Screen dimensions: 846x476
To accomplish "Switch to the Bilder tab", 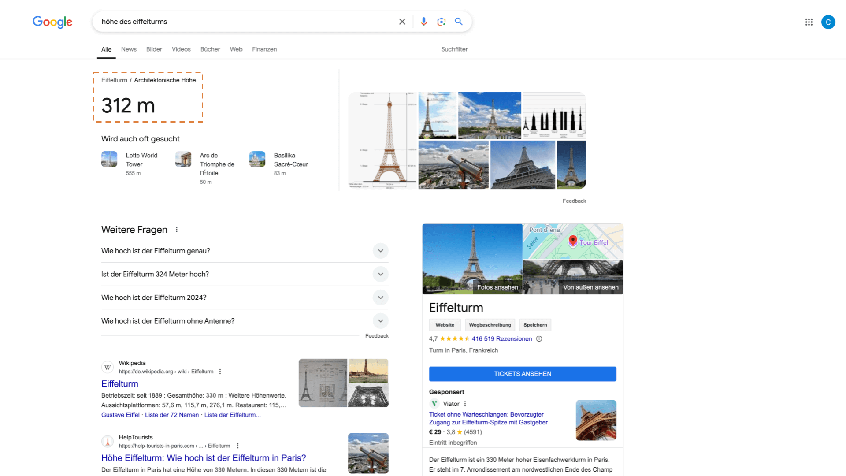I will (154, 49).
